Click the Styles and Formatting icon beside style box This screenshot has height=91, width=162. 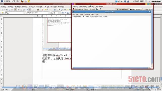3,13
